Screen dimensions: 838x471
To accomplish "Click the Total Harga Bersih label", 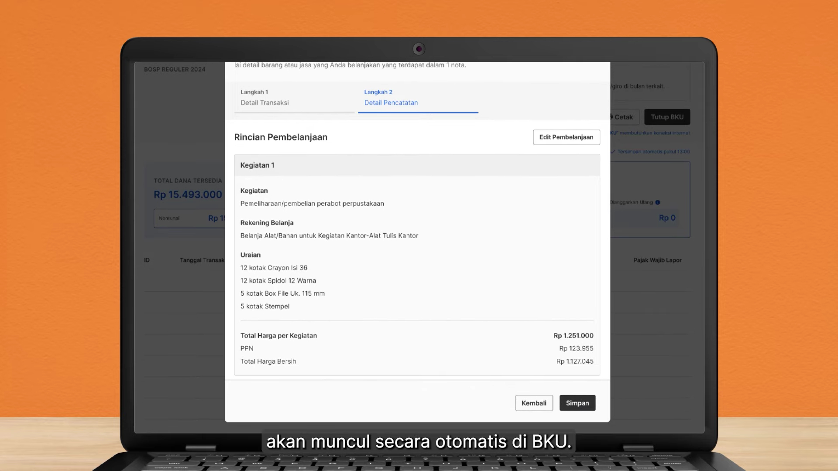I will 268,361.
